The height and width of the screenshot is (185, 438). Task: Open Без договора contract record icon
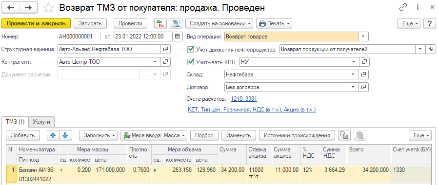[363, 87]
